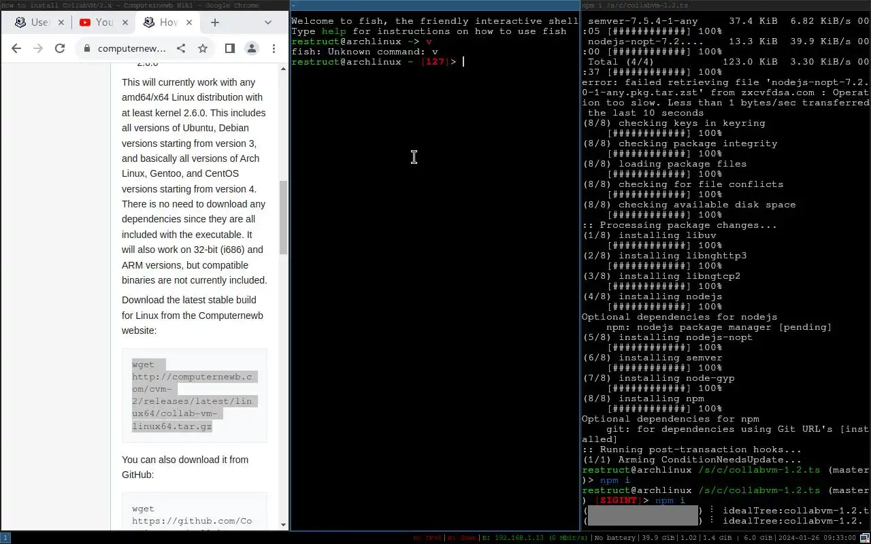Click the idealTree npm progress bar

tap(644, 515)
